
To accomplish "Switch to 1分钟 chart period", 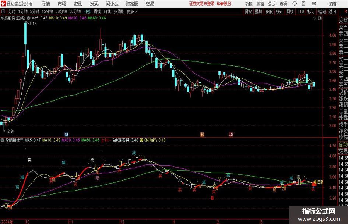I will click(23, 11).
